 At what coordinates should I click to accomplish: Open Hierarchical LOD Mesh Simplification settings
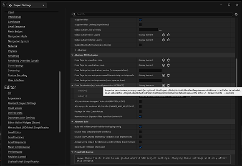coord(28,128)
